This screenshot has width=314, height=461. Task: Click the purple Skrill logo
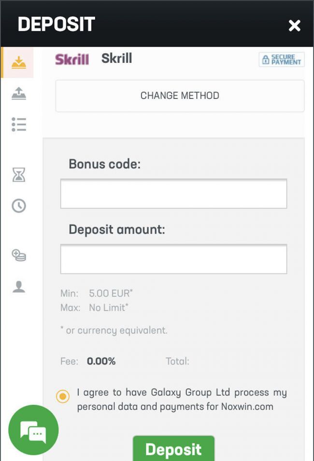(x=72, y=59)
